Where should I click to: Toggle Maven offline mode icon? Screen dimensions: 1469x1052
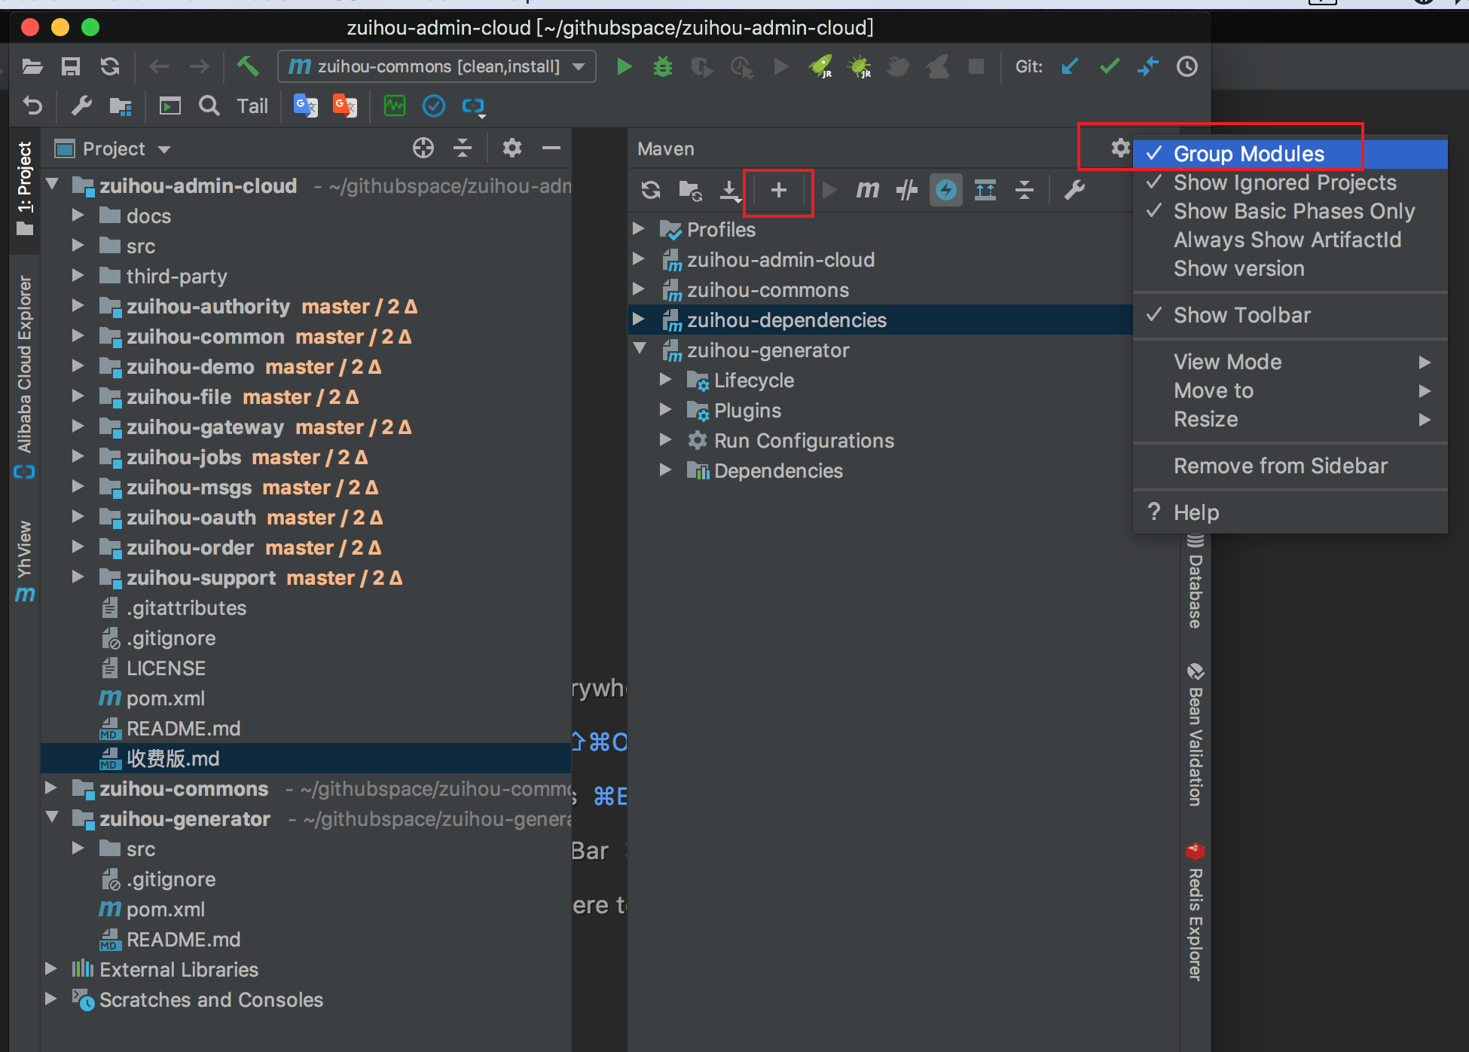click(907, 190)
